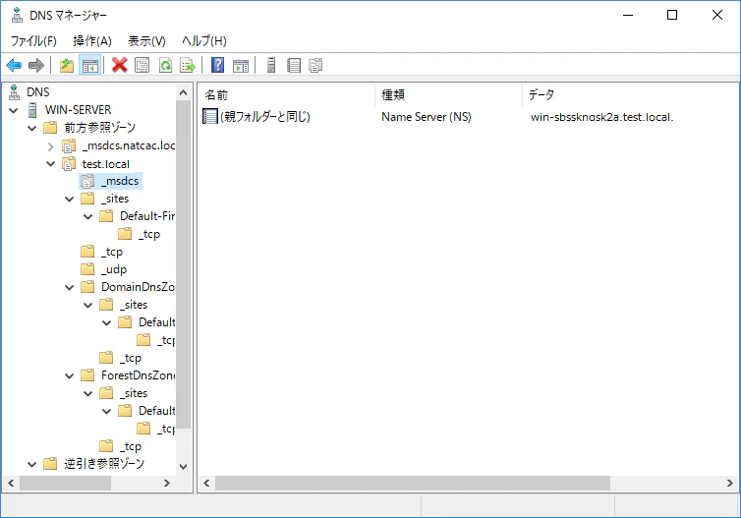The height and width of the screenshot is (518, 741).
Task: Click tree pane horizontal scroll right arrow
Action: [166, 483]
